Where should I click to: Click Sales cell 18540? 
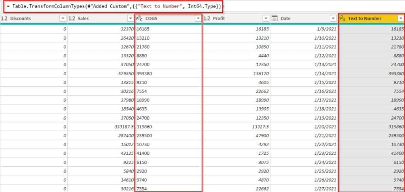(x=101, y=109)
